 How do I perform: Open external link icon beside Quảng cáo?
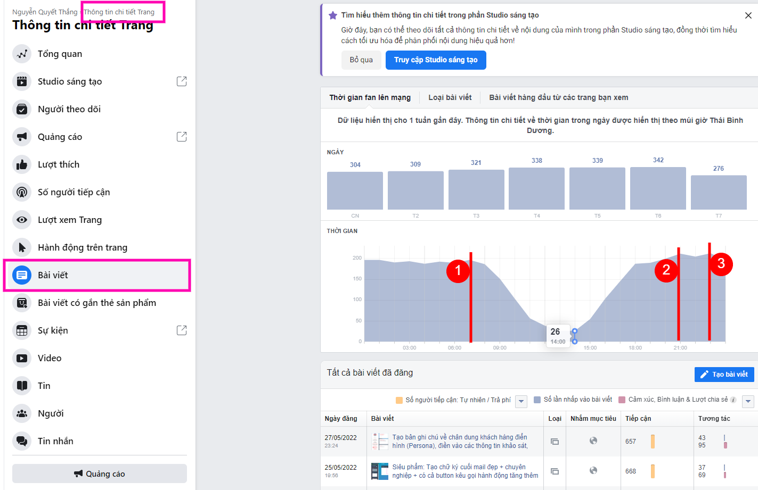pyautogui.click(x=182, y=137)
